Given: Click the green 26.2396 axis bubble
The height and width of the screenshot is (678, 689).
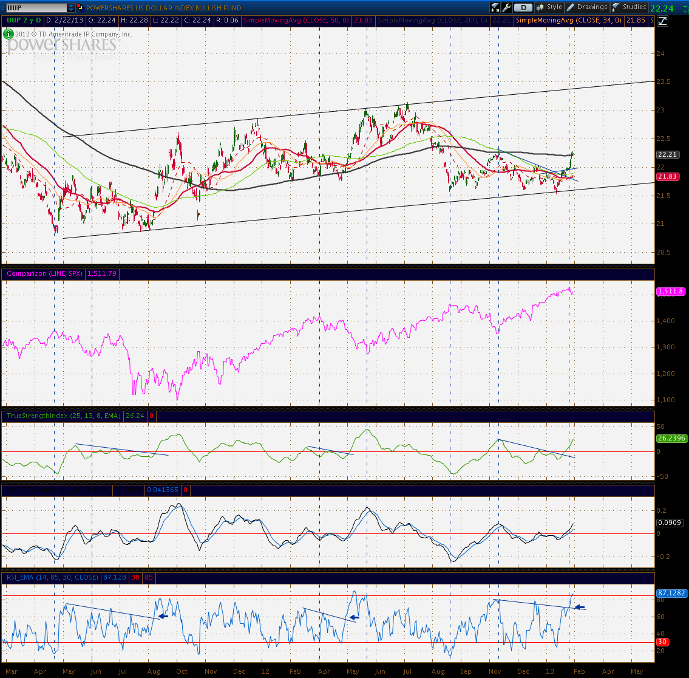Looking at the screenshot, I should pos(671,438).
